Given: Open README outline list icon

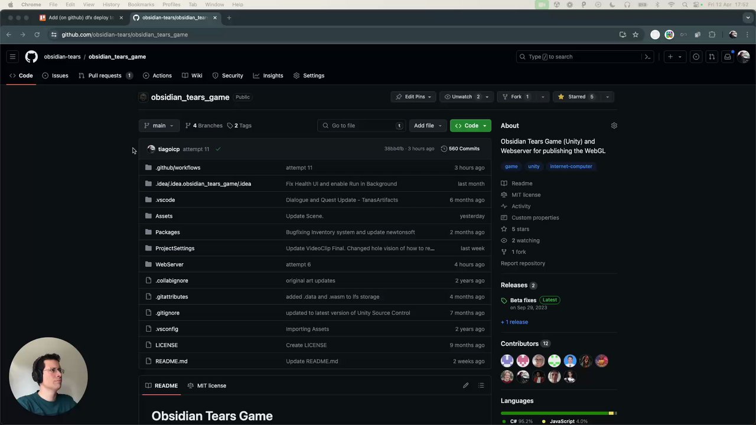Looking at the screenshot, I should click(x=481, y=385).
